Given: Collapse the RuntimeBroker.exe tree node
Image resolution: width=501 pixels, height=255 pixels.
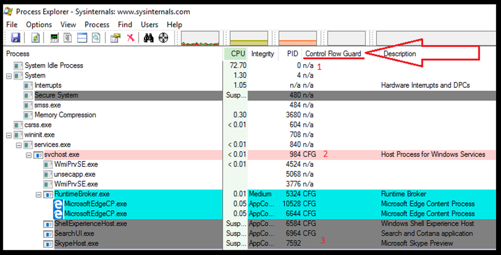Looking at the screenshot, I should pos(39,194).
